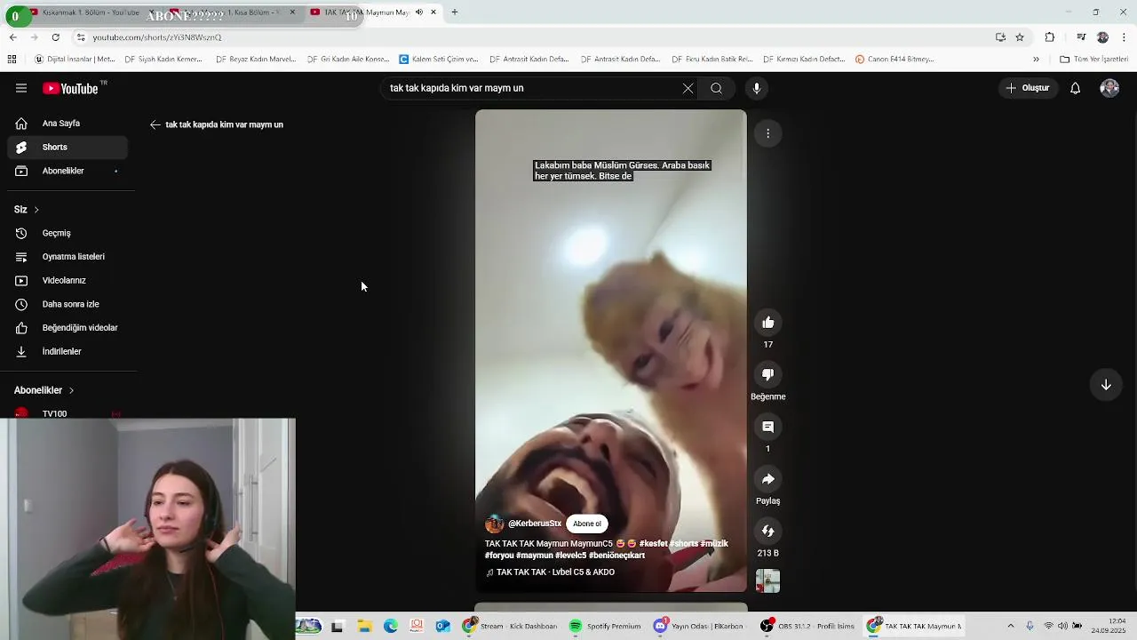Screen dimensions: 1137x640
Task: Open İndirilenler downloads
Action: [68, 351]
